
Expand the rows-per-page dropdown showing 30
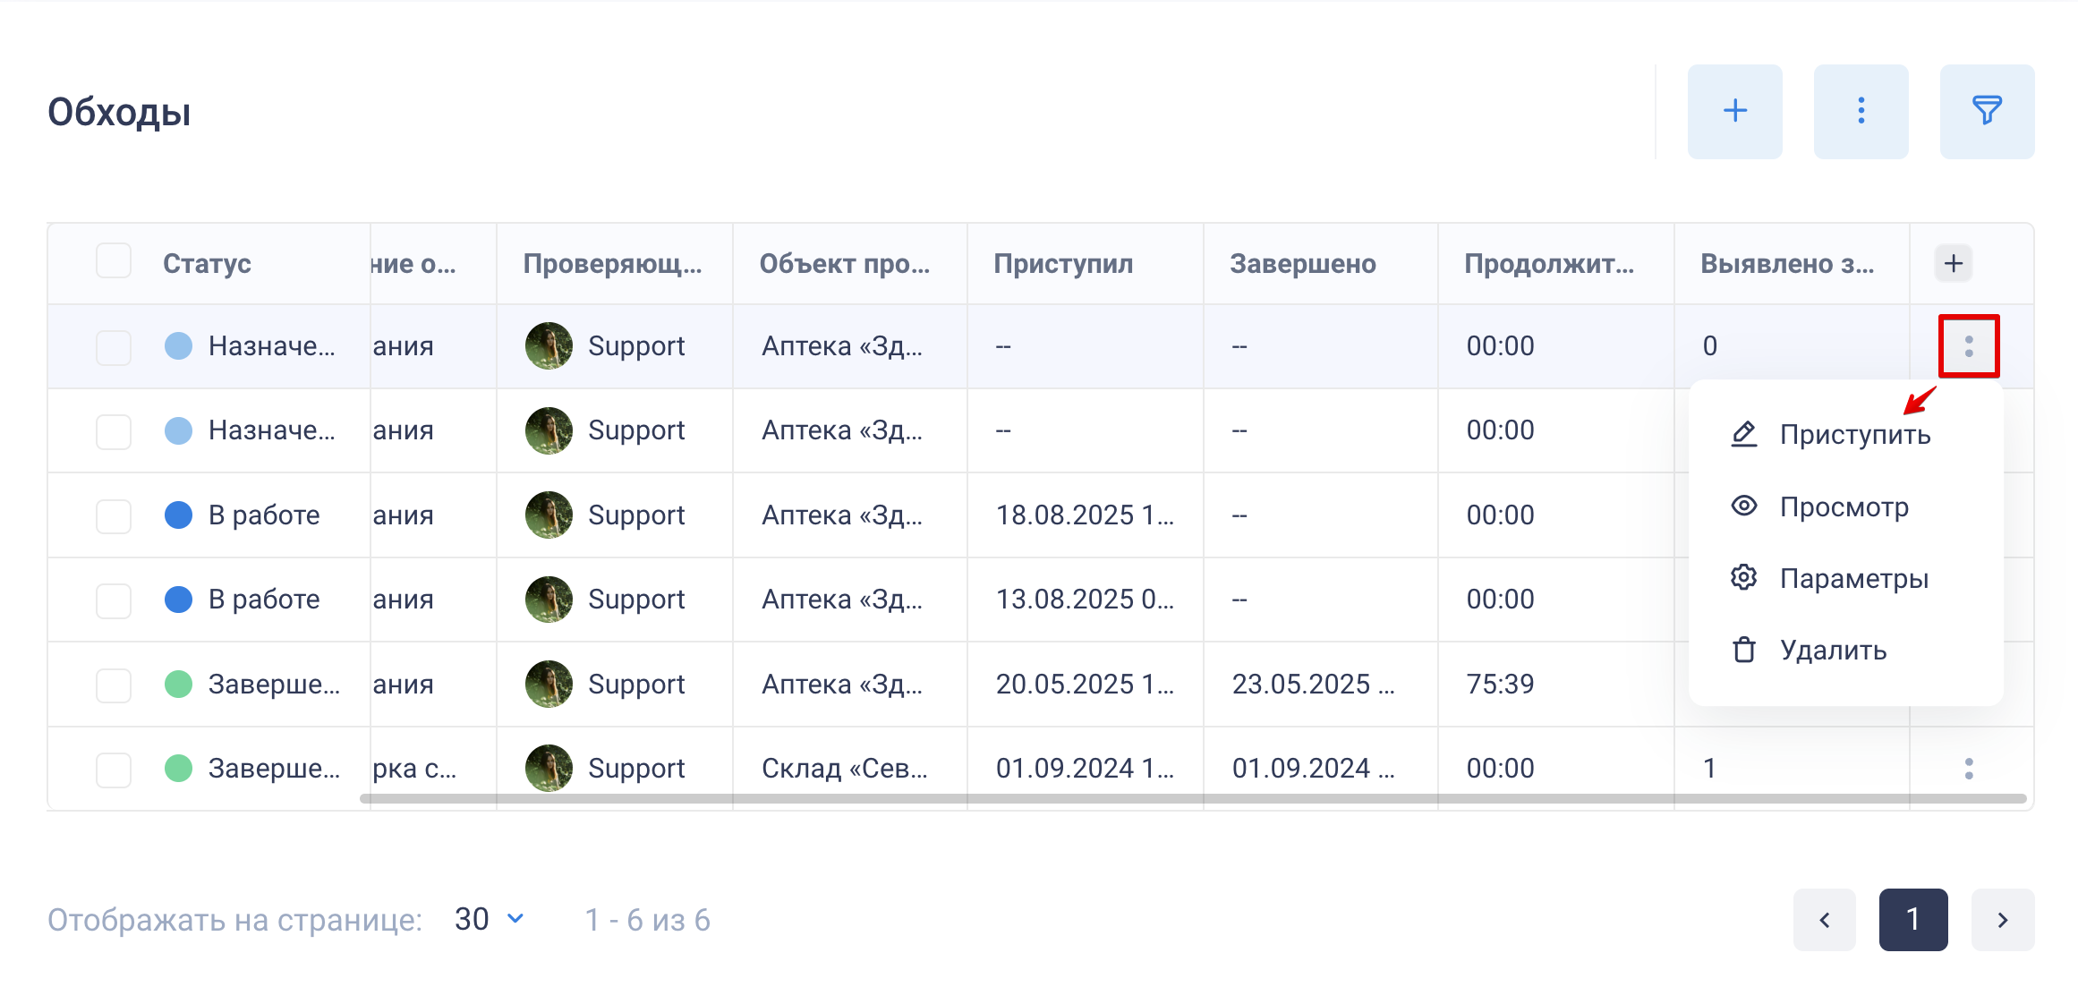(x=489, y=919)
